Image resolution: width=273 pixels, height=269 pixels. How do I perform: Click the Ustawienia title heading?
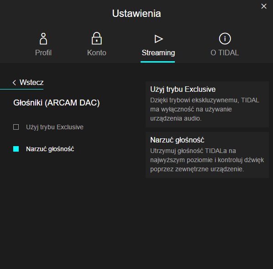tap(136, 13)
